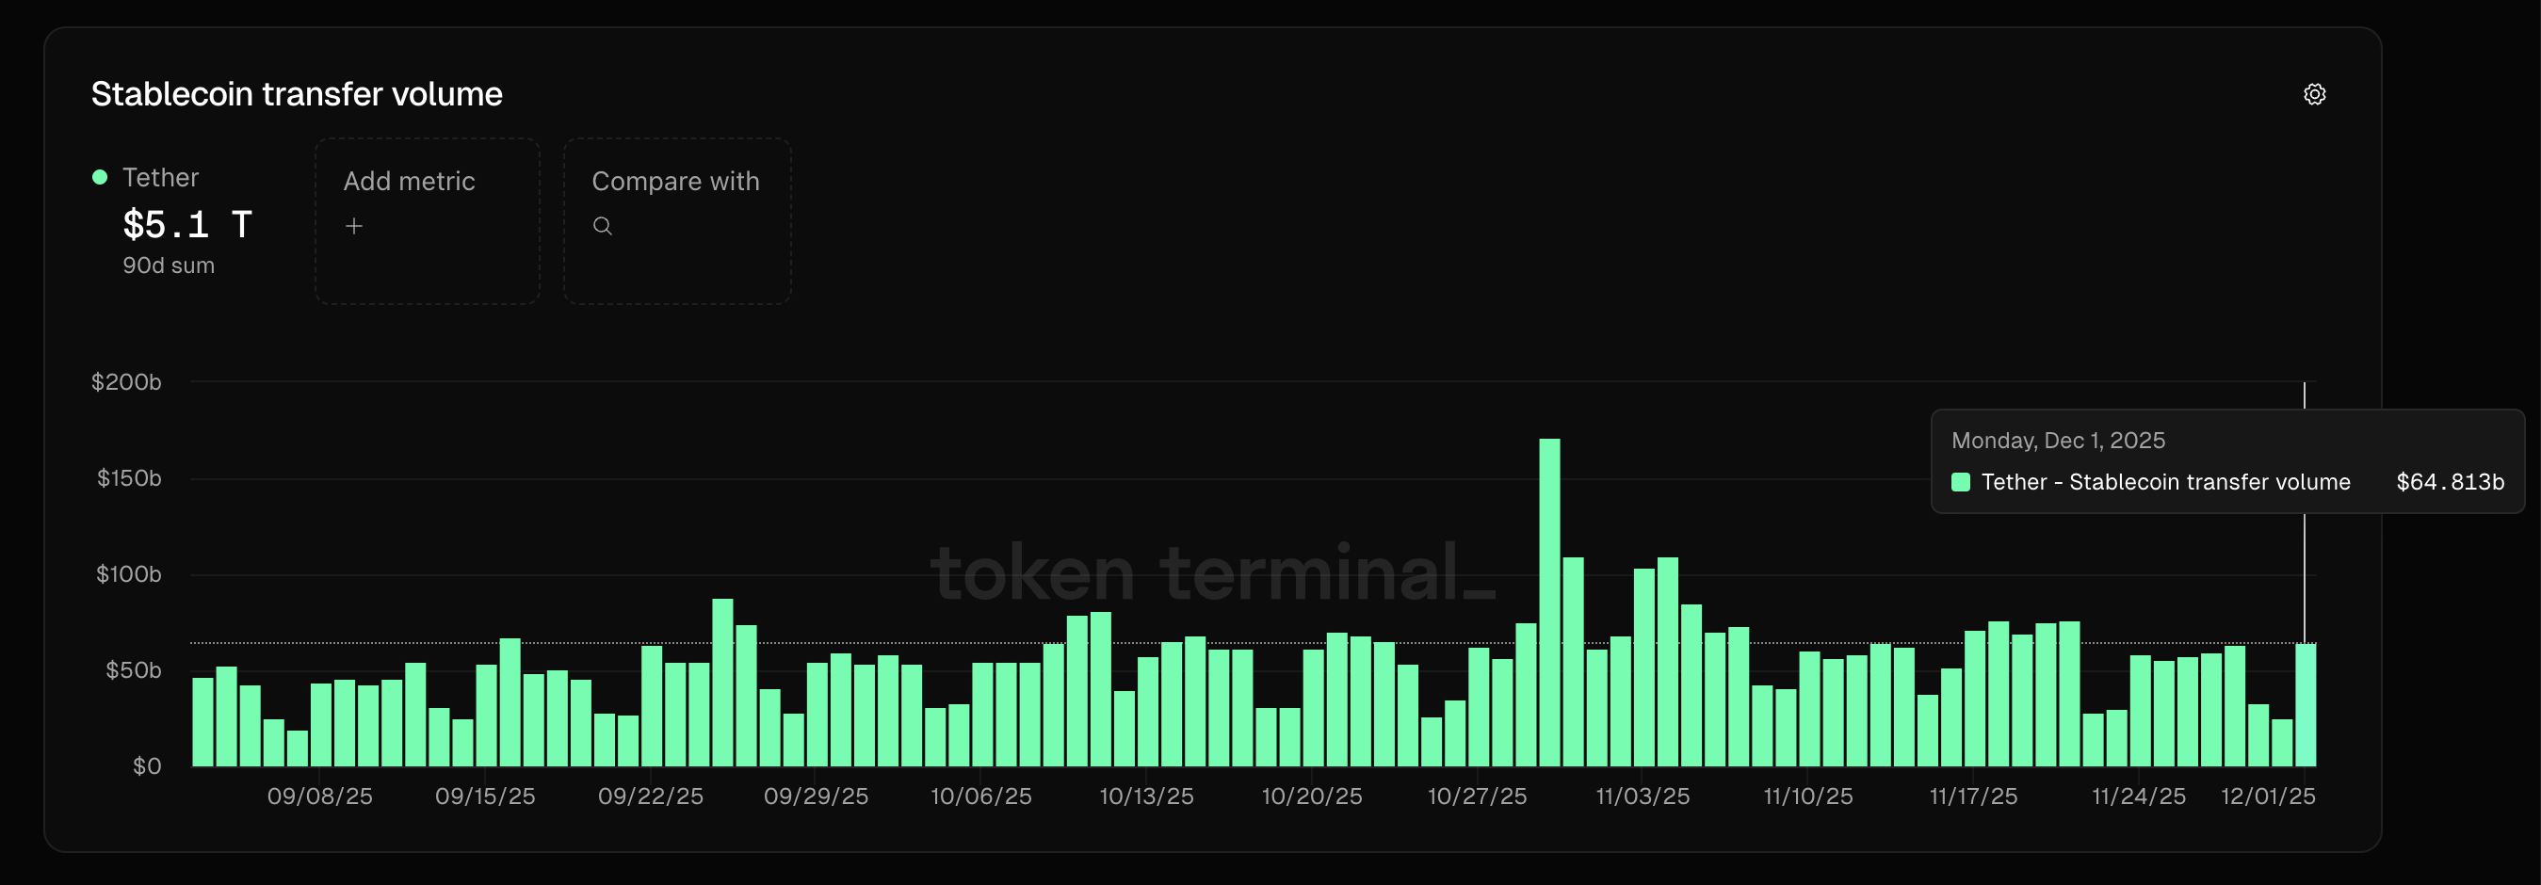The width and height of the screenshot is (2541, 885).
Task: Toggle the Tether series via its legend entry
Action: click(160, 178)
